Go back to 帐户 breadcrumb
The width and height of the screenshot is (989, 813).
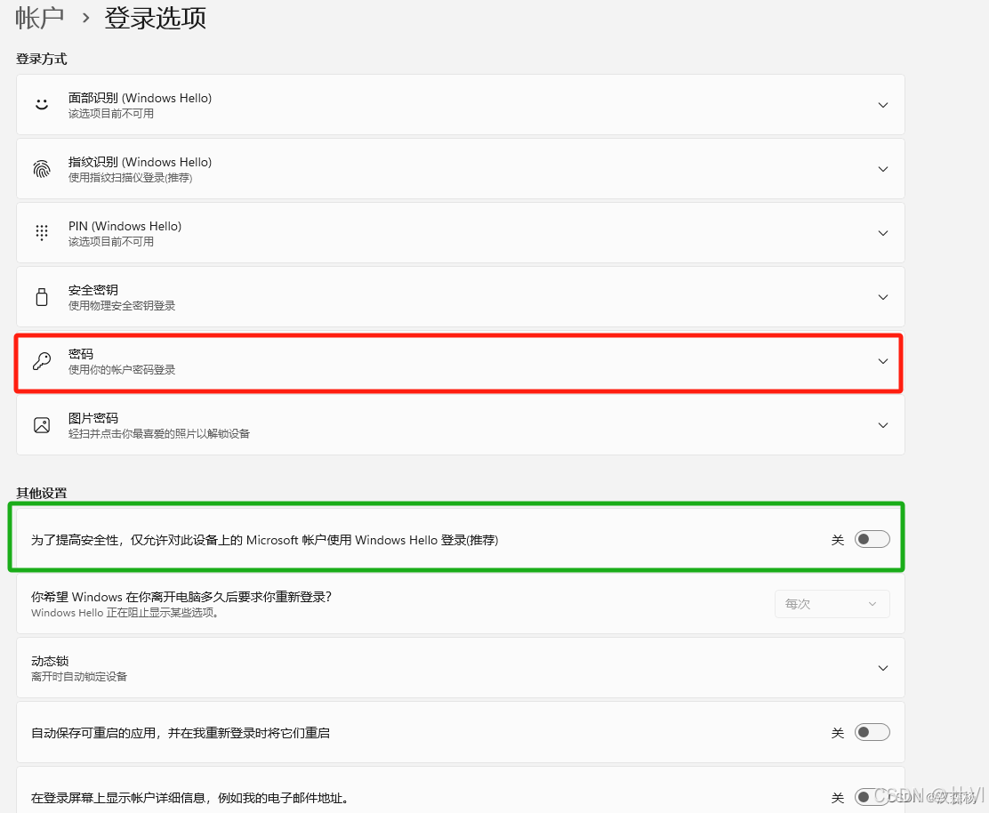coord(40,18)
